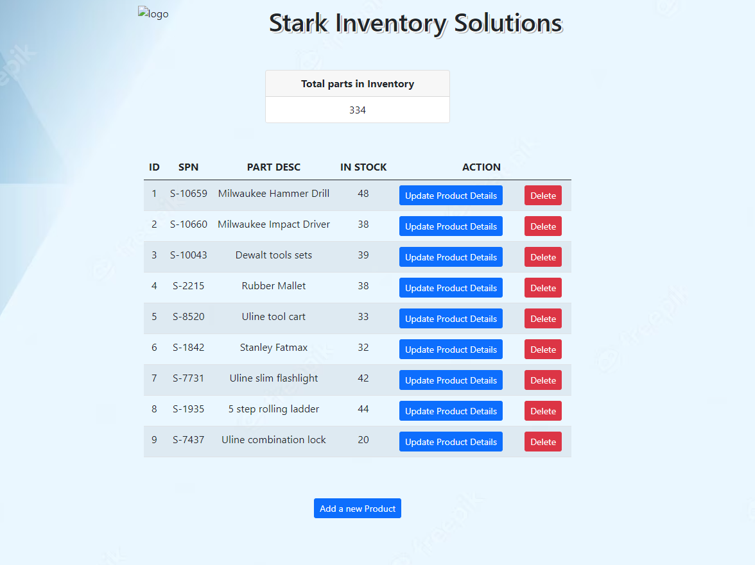Click the Stanley Fatmax description
Screen dimensions: 755x565
click(273, 347)
